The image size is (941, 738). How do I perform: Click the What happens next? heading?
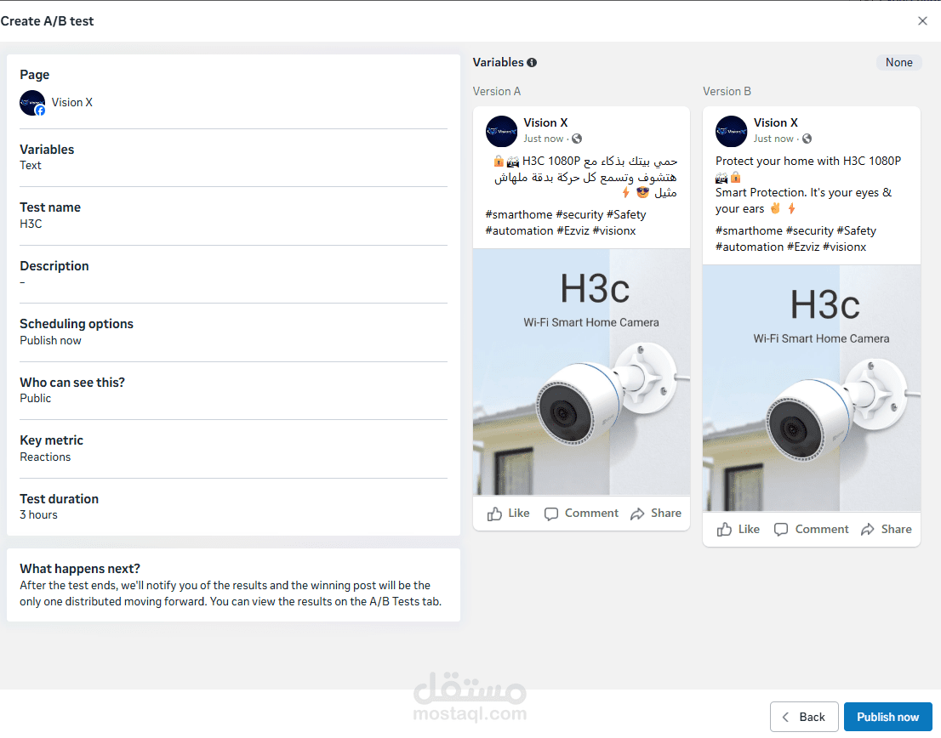pos(80,568)
